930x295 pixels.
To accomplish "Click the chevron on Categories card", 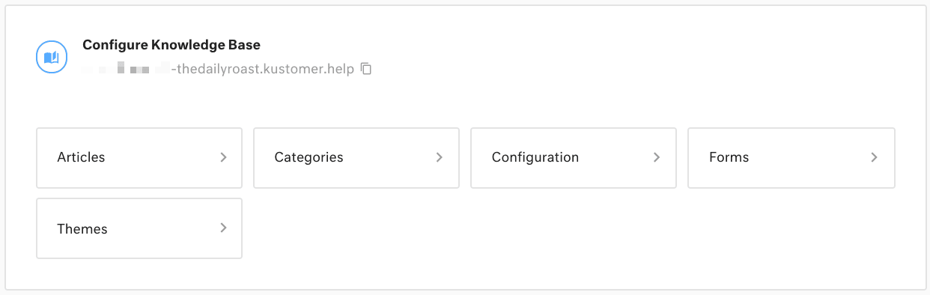I will [x=440, y=157].
